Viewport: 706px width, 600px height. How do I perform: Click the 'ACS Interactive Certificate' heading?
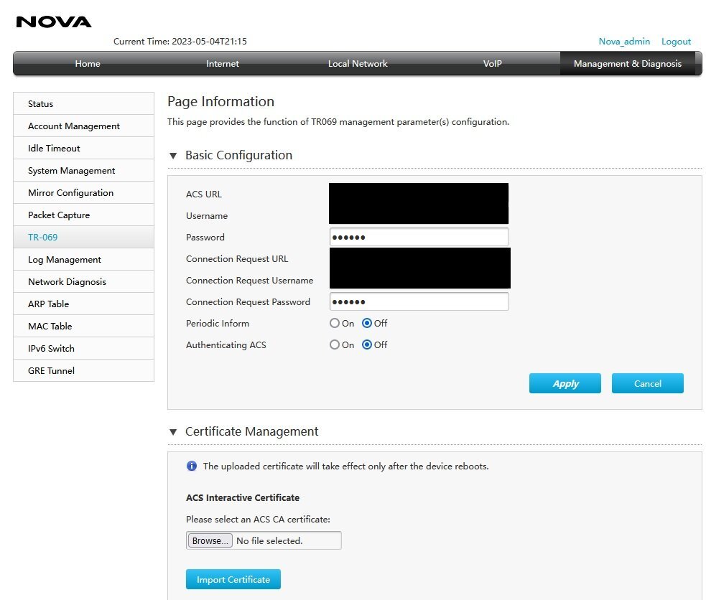[x=243, y=497]
